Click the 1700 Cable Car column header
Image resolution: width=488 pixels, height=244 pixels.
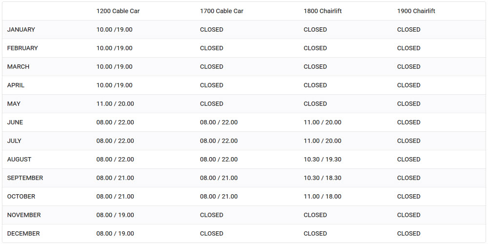222,11
